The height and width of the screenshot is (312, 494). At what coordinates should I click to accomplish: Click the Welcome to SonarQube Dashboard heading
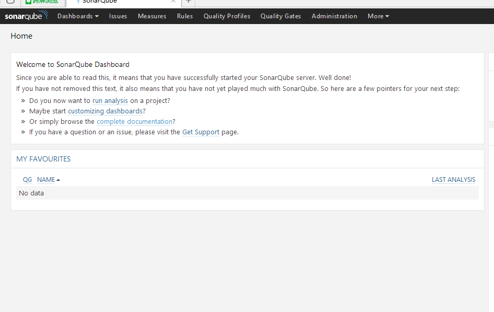point(73,64)
